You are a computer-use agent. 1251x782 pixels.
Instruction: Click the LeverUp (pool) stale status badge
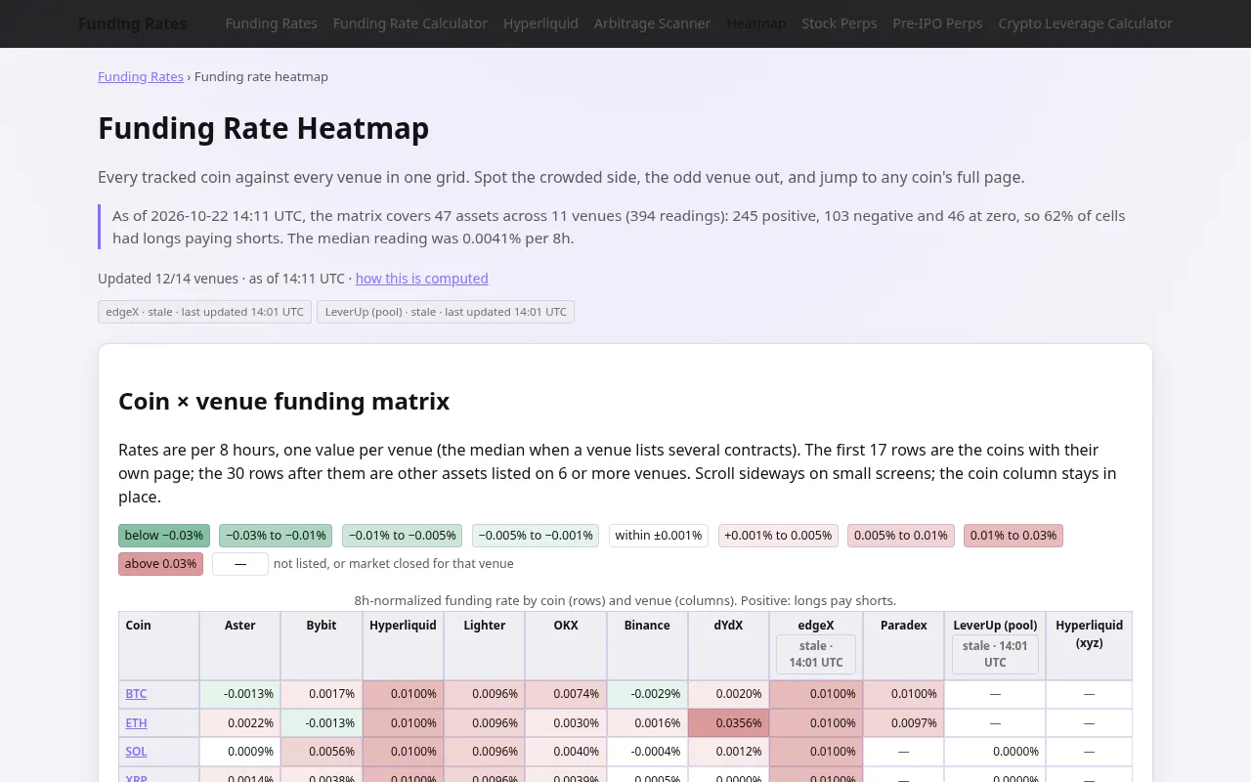pos(446,312)
